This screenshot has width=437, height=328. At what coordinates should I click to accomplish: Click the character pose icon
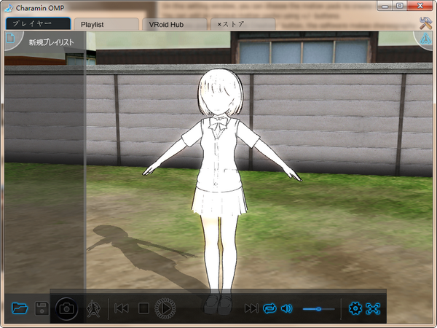93,308
